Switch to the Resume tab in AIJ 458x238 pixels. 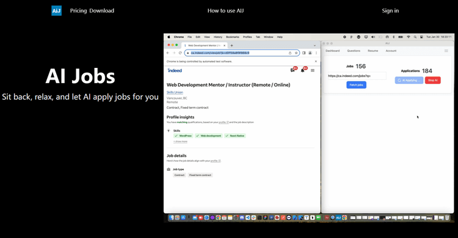pyautogui.click(x=373, y=51)
